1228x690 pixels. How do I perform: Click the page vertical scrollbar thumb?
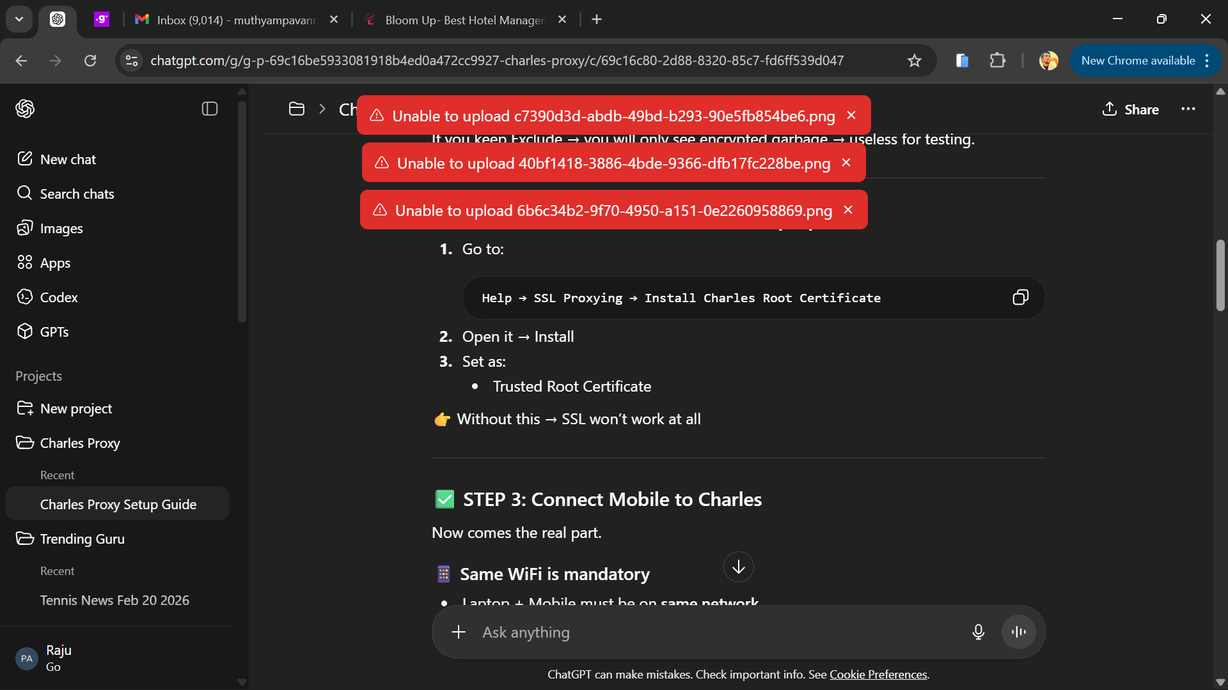1220,275
